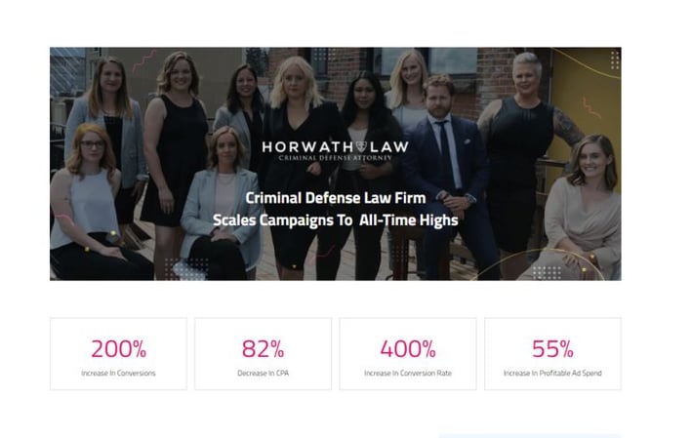Viewport: 692px width, 438px height.
Task: Click the dot grid at banner bottom-left
Action: tap(185, 268)
